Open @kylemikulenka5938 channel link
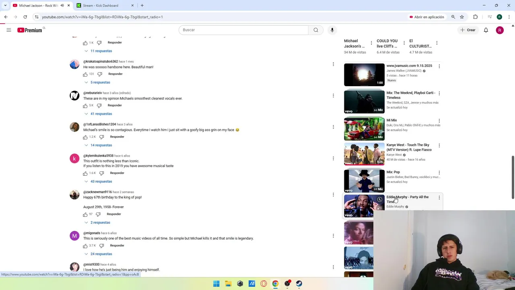 click(x=98, y=156)
